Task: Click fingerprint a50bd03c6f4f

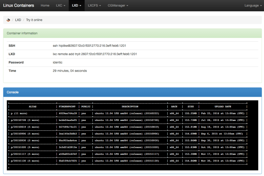Action: [x=68, y=154]
